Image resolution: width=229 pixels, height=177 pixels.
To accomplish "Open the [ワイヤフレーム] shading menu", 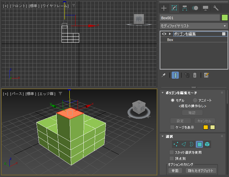I will 55,6.
